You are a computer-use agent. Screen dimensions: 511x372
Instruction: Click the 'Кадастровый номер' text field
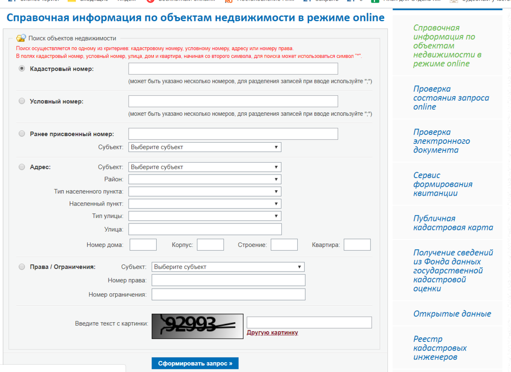point(233,69)
